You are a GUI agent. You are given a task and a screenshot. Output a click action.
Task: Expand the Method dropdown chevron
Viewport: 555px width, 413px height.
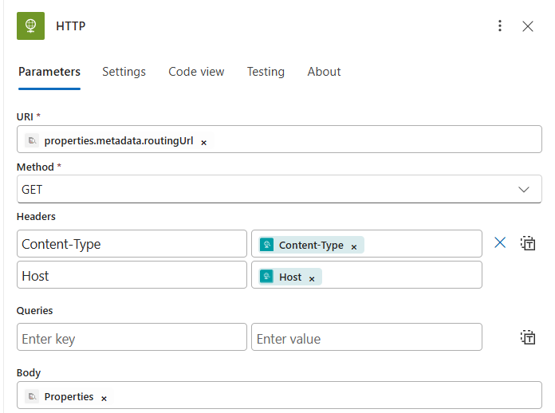click(x=524, y=190)
